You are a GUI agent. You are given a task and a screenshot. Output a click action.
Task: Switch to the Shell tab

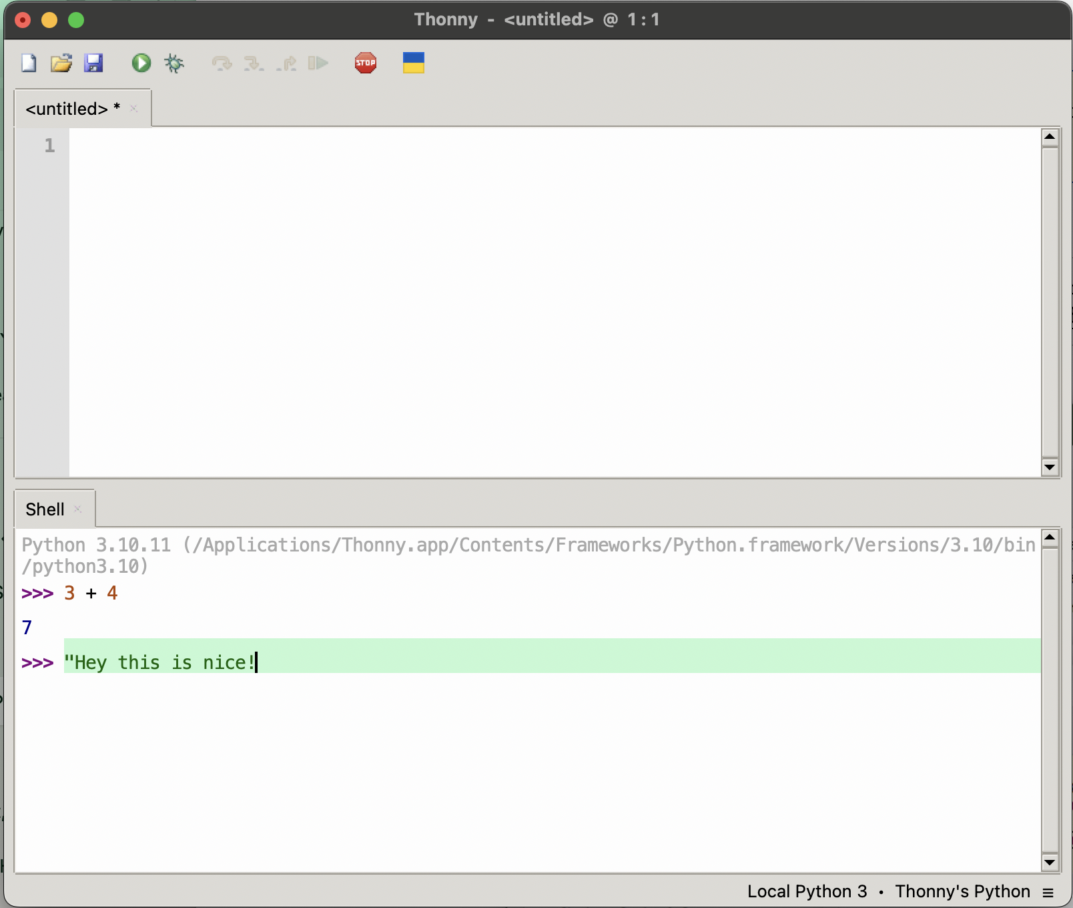tap(45, 509)
